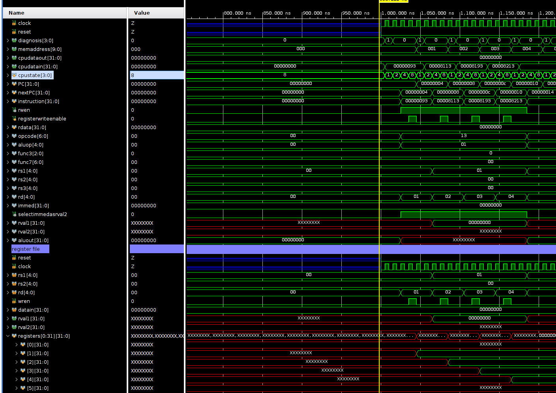Click the memaddress value 000
Screen dimensions: 556x393
(x=136, y=49)
